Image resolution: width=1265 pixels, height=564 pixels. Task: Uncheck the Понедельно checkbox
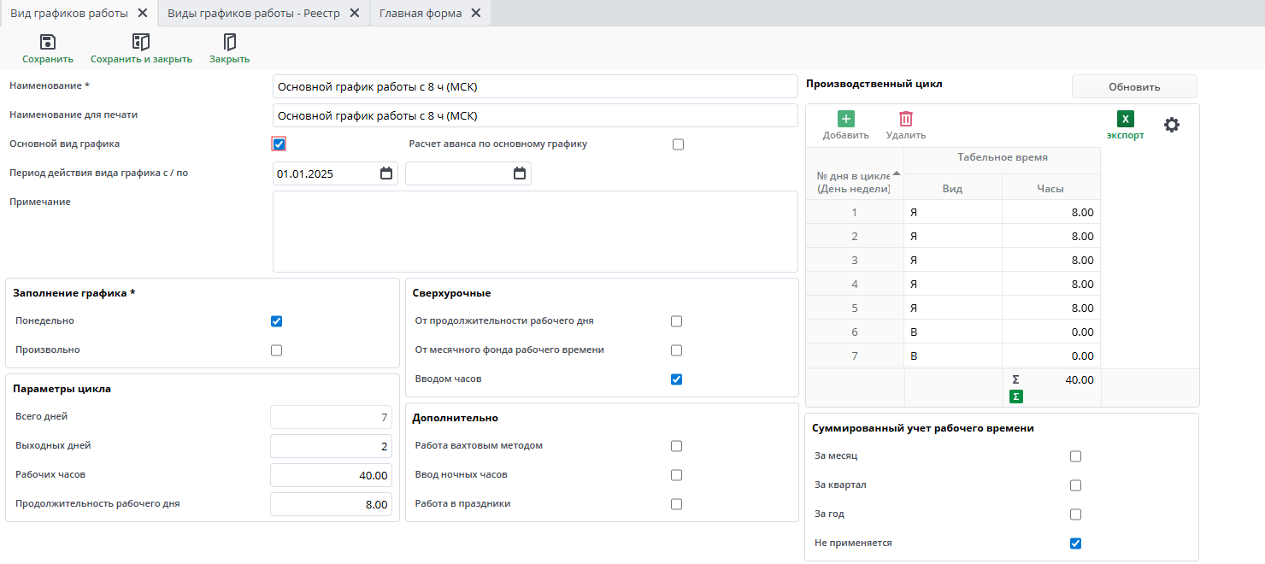pyautogui.click(x=276, y=321)
